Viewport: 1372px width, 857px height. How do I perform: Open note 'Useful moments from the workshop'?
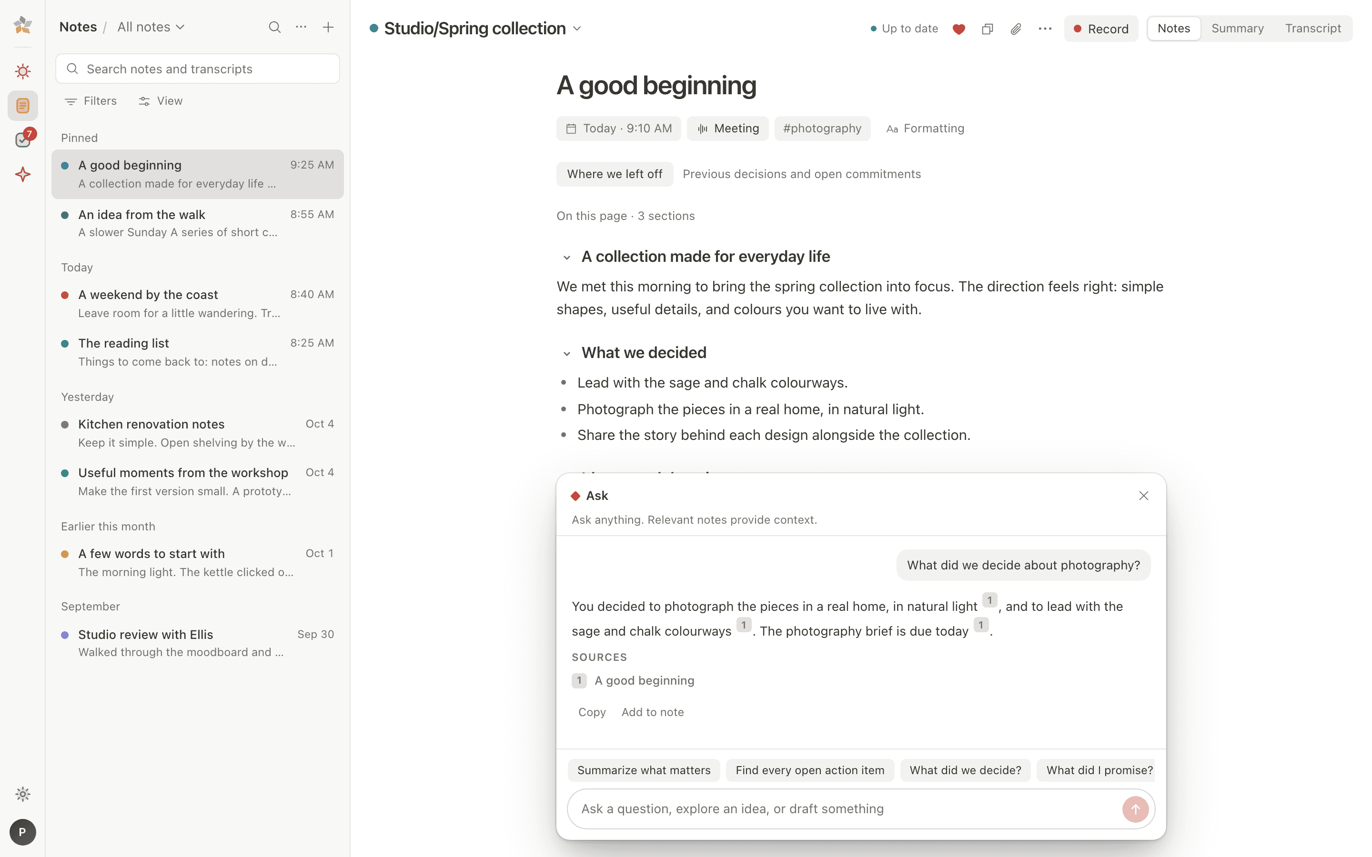point(198,482)
